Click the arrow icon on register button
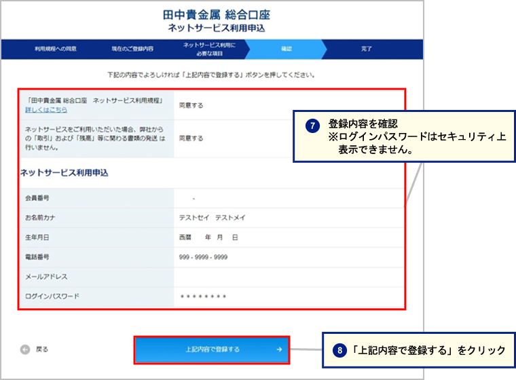This screenshot has width=516, height=380. (279, 349)
